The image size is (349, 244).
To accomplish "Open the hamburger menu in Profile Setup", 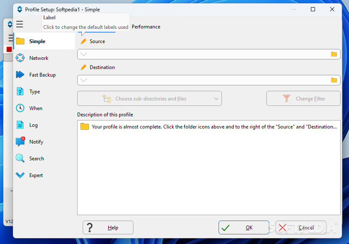I will (20, 24).
